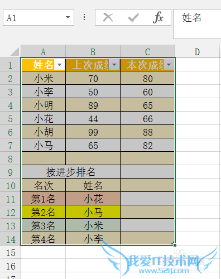Select row 5 header
221x279 pixels.
(x=10, y=119)
